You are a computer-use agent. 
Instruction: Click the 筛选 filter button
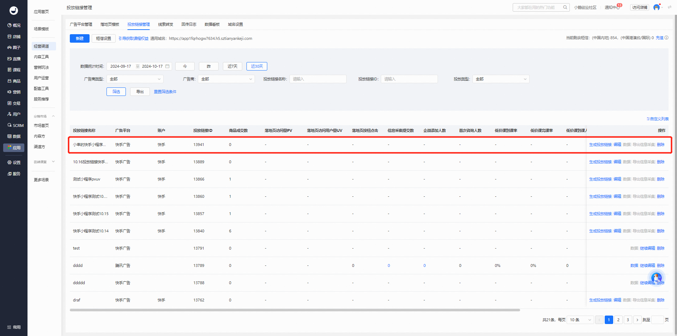pos(116,92)
